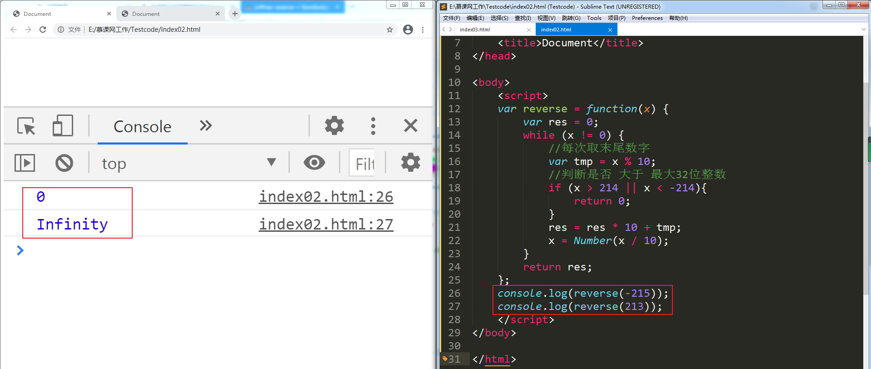The image size is (871, 369).
Task: Switch to the Console tab
Action: coord(142,126)
